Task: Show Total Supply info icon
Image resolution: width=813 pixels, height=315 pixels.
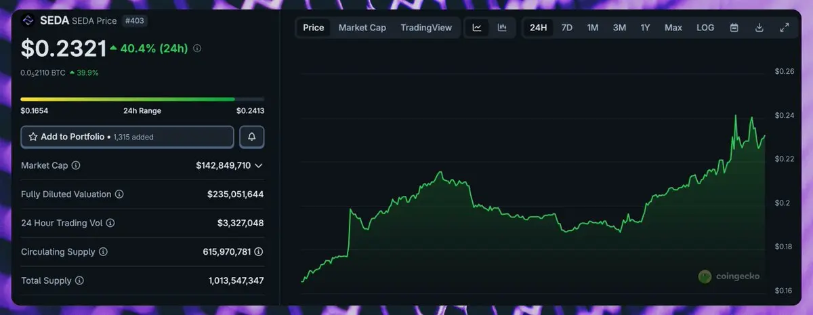Action: pos(79,280)
